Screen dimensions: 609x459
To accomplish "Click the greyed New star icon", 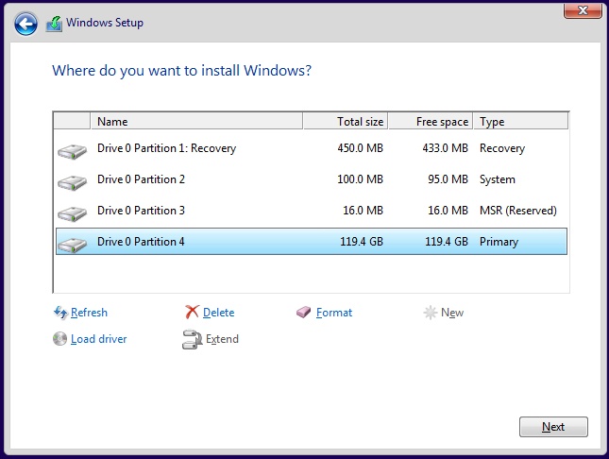I will [x=431, y=313].
